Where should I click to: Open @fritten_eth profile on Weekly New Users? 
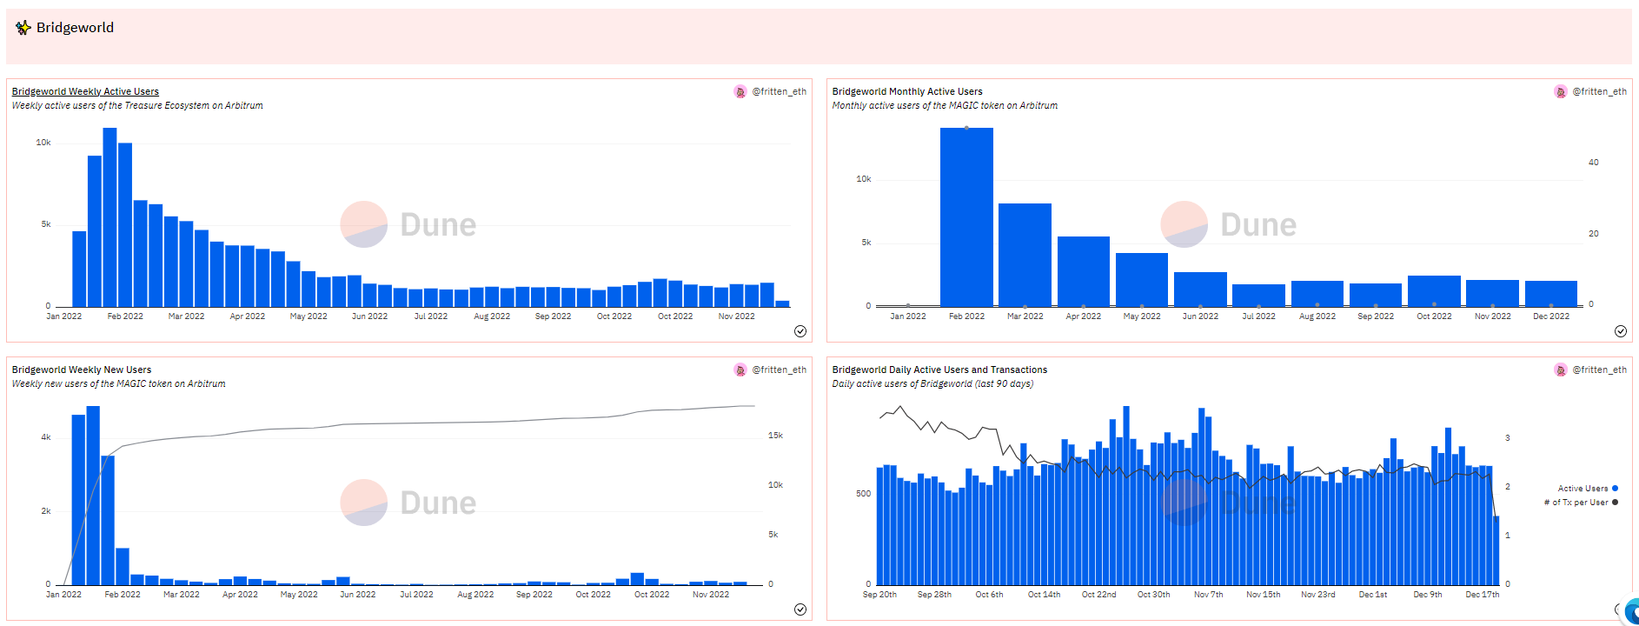click(x=779, y=370)
